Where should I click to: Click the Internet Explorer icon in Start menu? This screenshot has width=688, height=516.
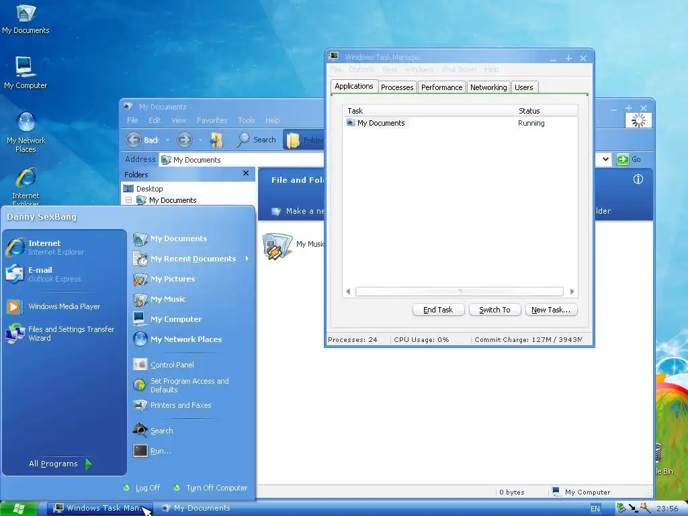pyautogui.click(x=15, y=247)
